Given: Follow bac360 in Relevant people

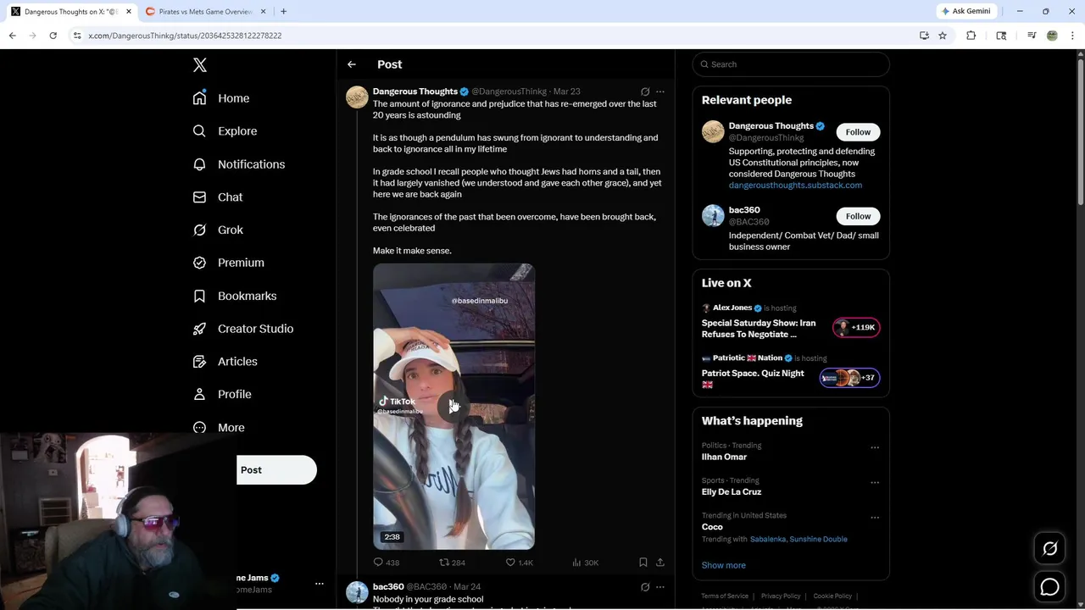Looking at the screenshot, I should (858, 216).
